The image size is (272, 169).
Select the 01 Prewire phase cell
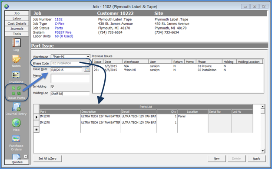click(205, 66)
